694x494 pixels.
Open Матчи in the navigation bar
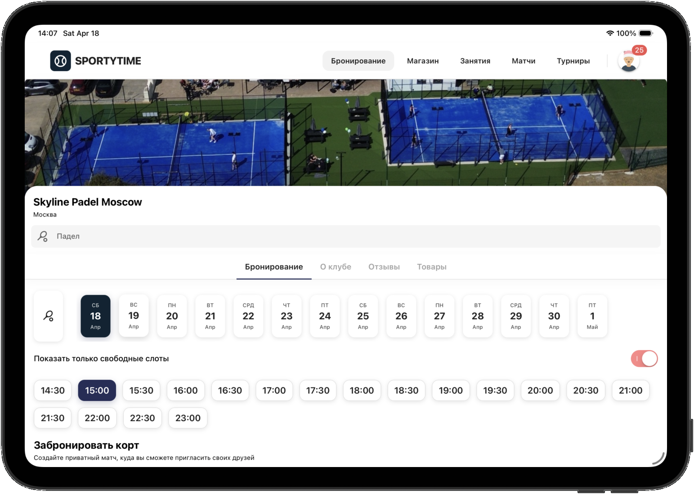click(524, 61)
